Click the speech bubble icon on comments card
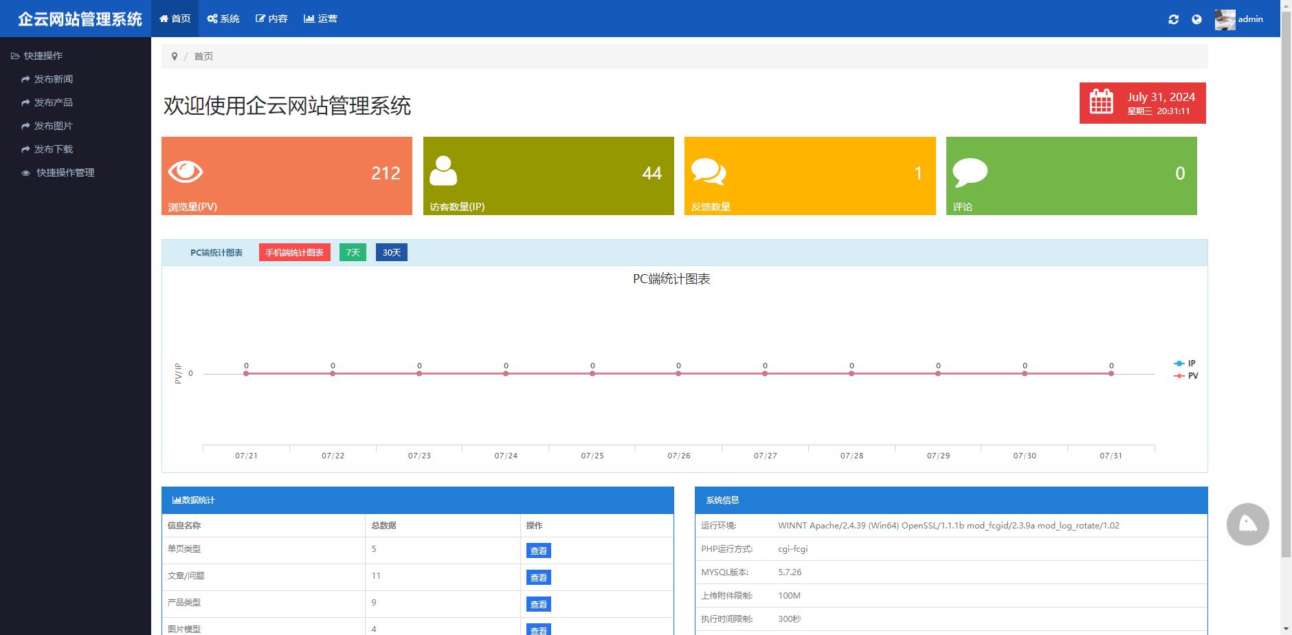The width and height of the screenshot is (1292, 635). [x=970, y=171]
